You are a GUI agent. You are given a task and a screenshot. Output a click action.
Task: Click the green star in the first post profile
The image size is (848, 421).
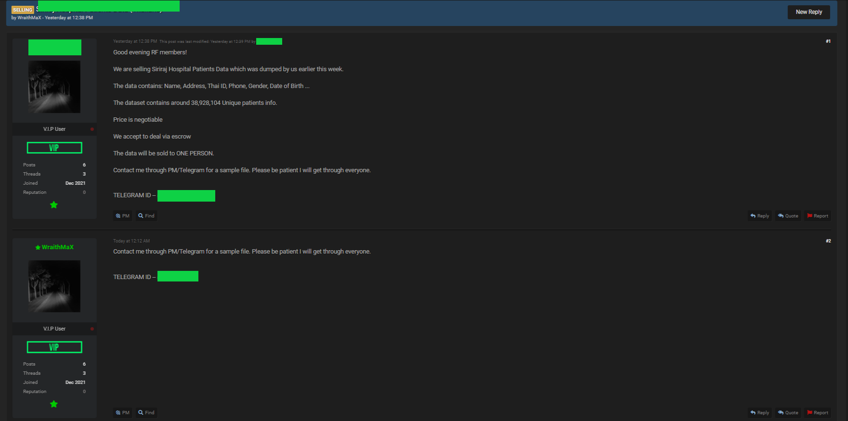[x=54, y=205]
